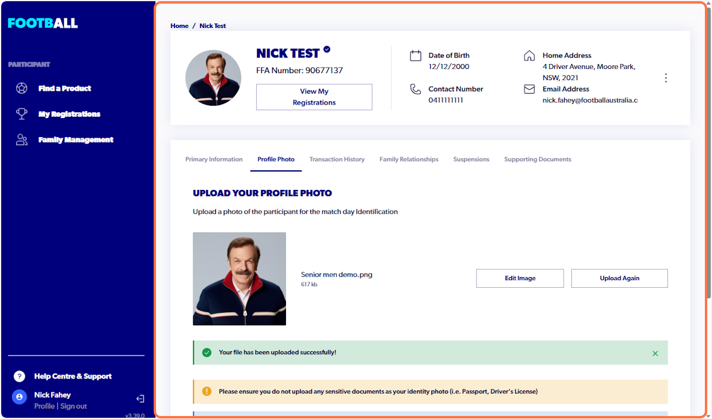Click the uploaded profile photo preview
The image size is (712, 419).
coord(239,279)
